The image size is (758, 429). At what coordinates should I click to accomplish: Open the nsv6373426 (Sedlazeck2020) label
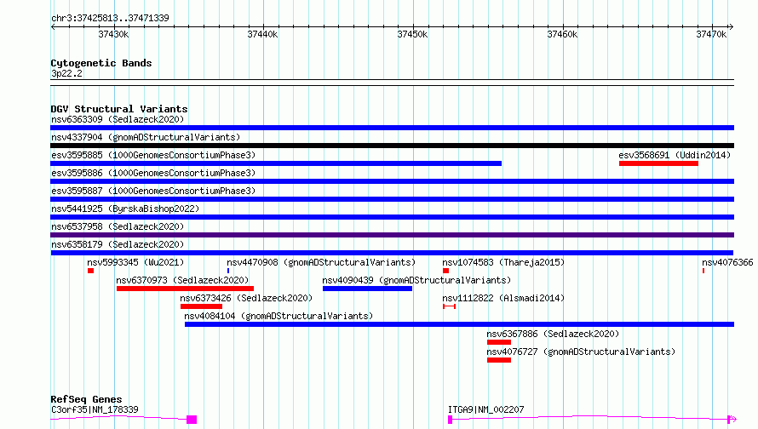pos(246,298)
